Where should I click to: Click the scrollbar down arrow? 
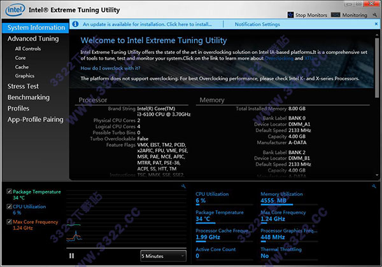(377, 175)
